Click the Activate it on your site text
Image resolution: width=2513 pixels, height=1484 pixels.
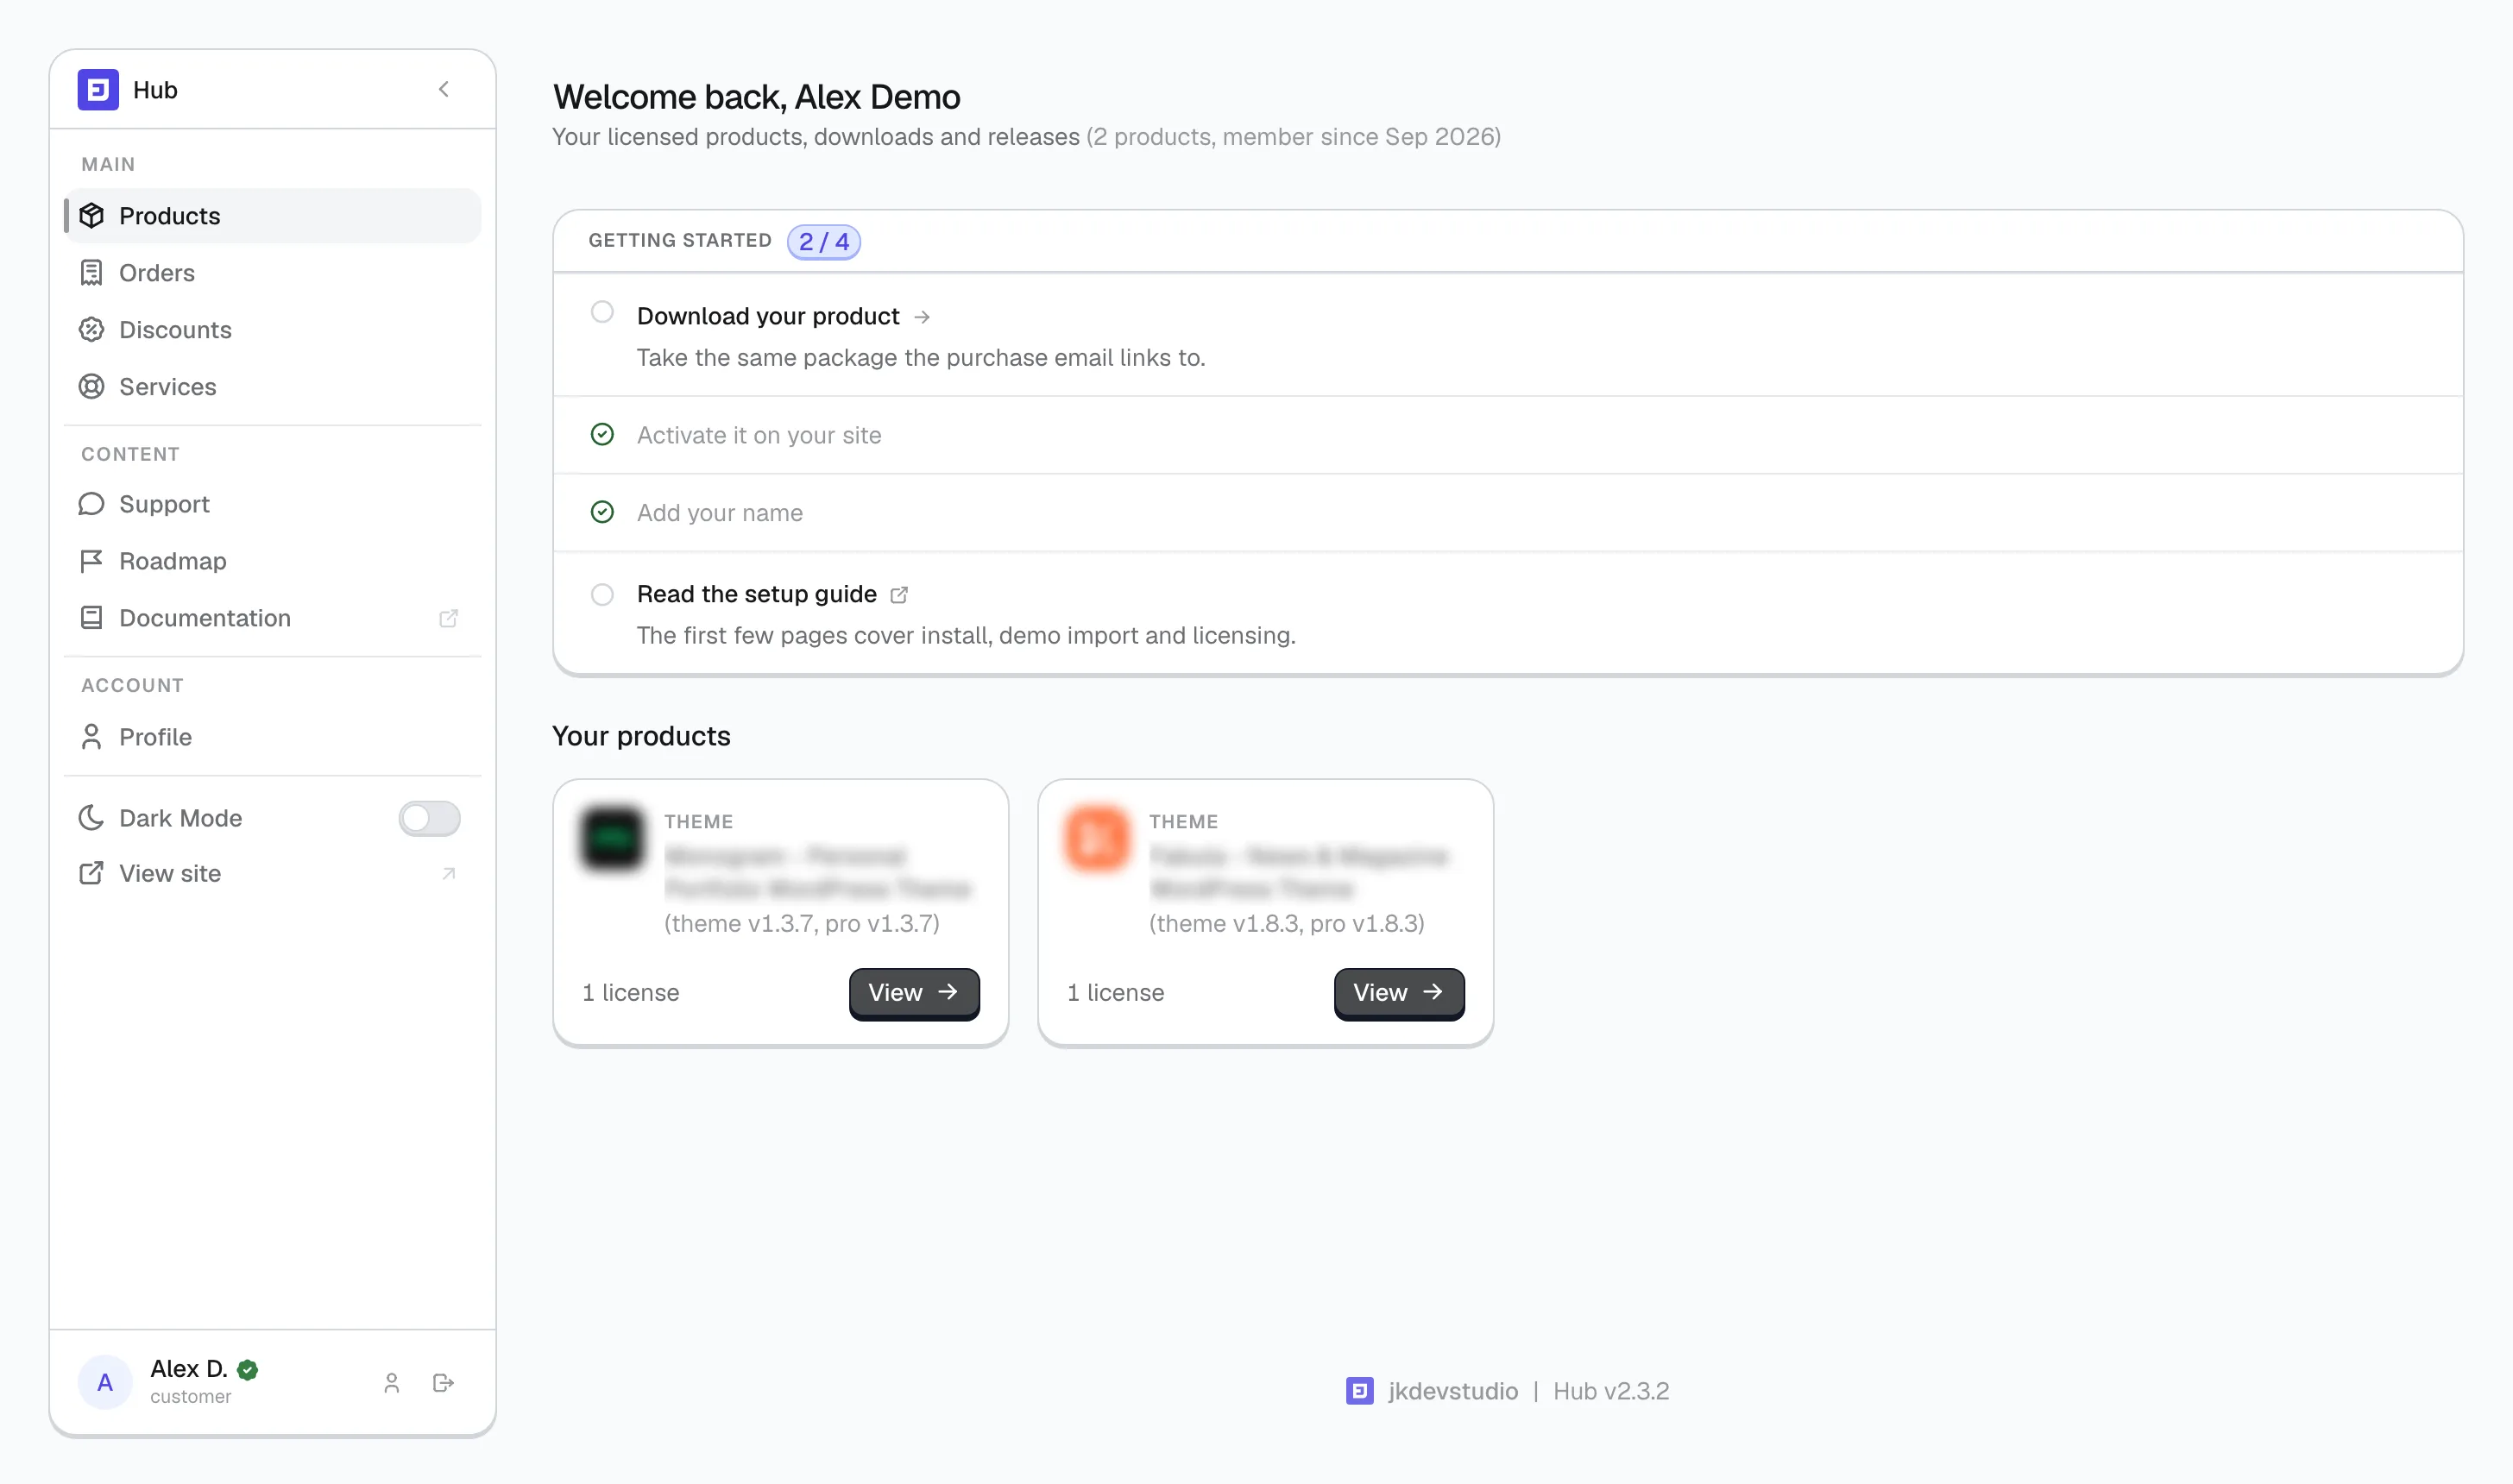(759, 435)
